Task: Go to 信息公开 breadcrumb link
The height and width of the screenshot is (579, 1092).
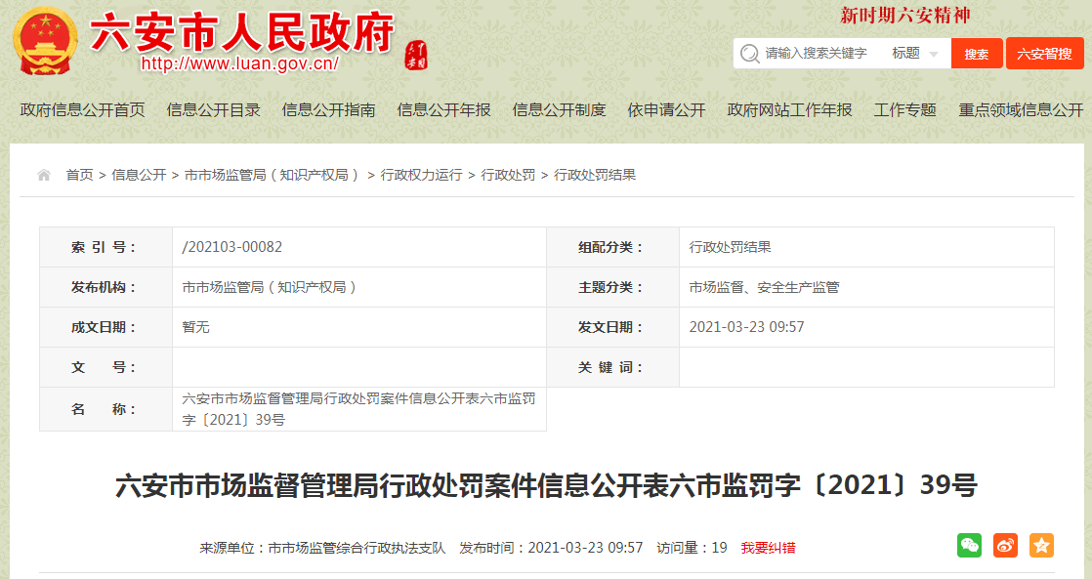Action: [139, 175]
